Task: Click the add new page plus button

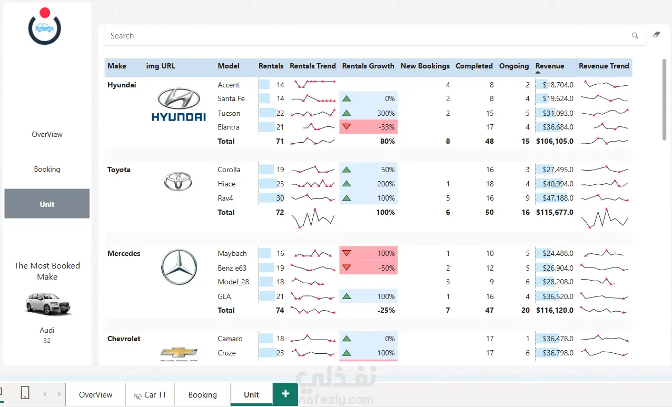Action: [285, 394]
